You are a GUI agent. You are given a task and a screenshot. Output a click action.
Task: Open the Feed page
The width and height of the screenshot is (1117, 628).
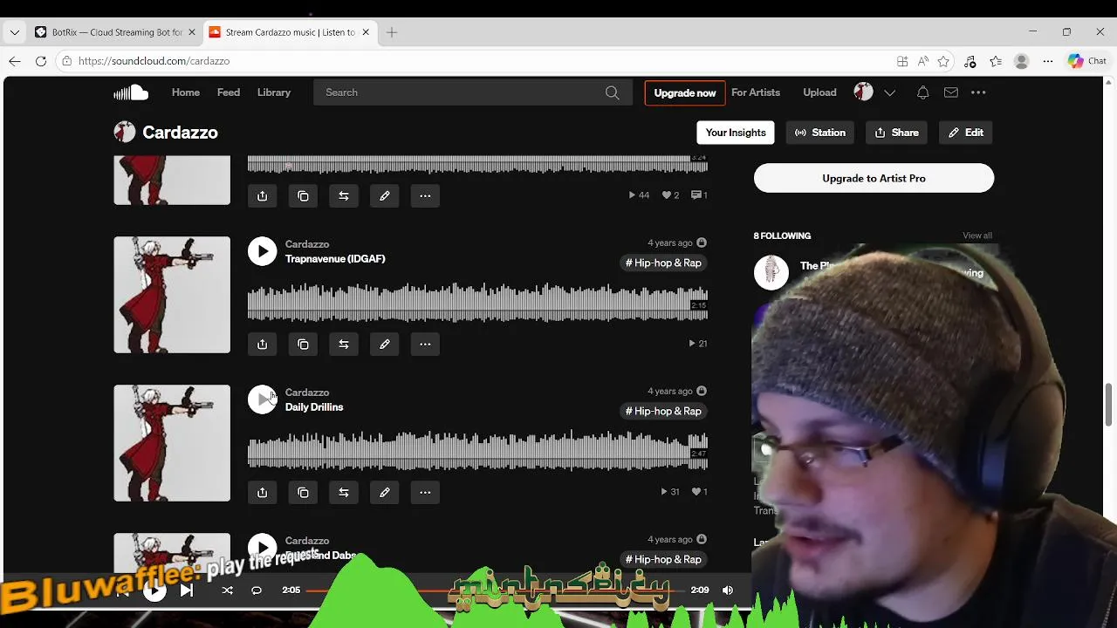click(229, 92)
